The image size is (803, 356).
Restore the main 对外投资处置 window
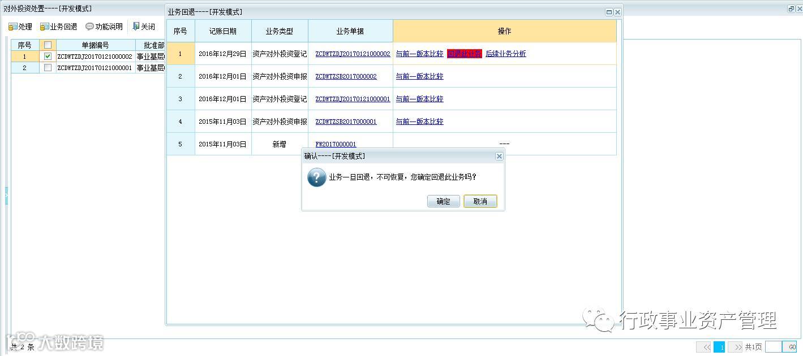(791, 9)
